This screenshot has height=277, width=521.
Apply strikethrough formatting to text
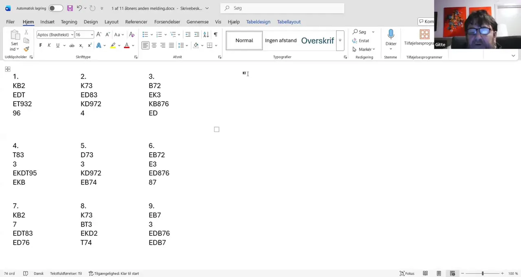point(72,45)
